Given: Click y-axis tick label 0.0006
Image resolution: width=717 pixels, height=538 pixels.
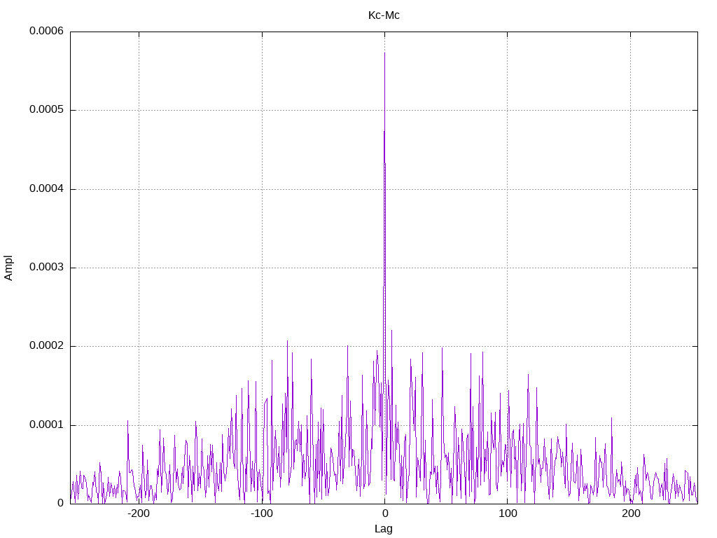Looking at the screenshot, I should (47, 31).
